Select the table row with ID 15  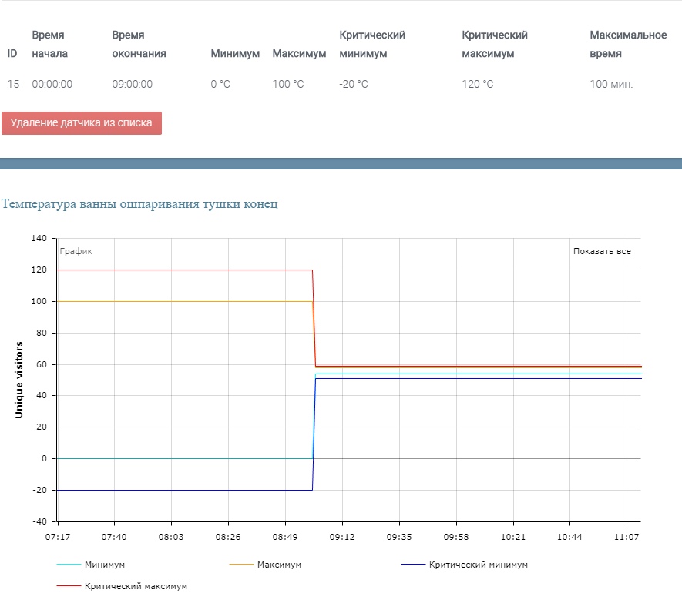(341, 84)
